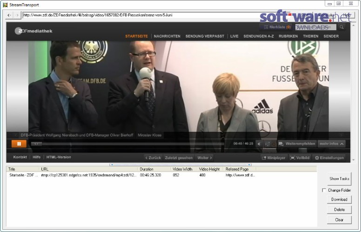Go forward using the browser forward arrow
The width and height of the screenshot is (361, 232).
point(17,15)
